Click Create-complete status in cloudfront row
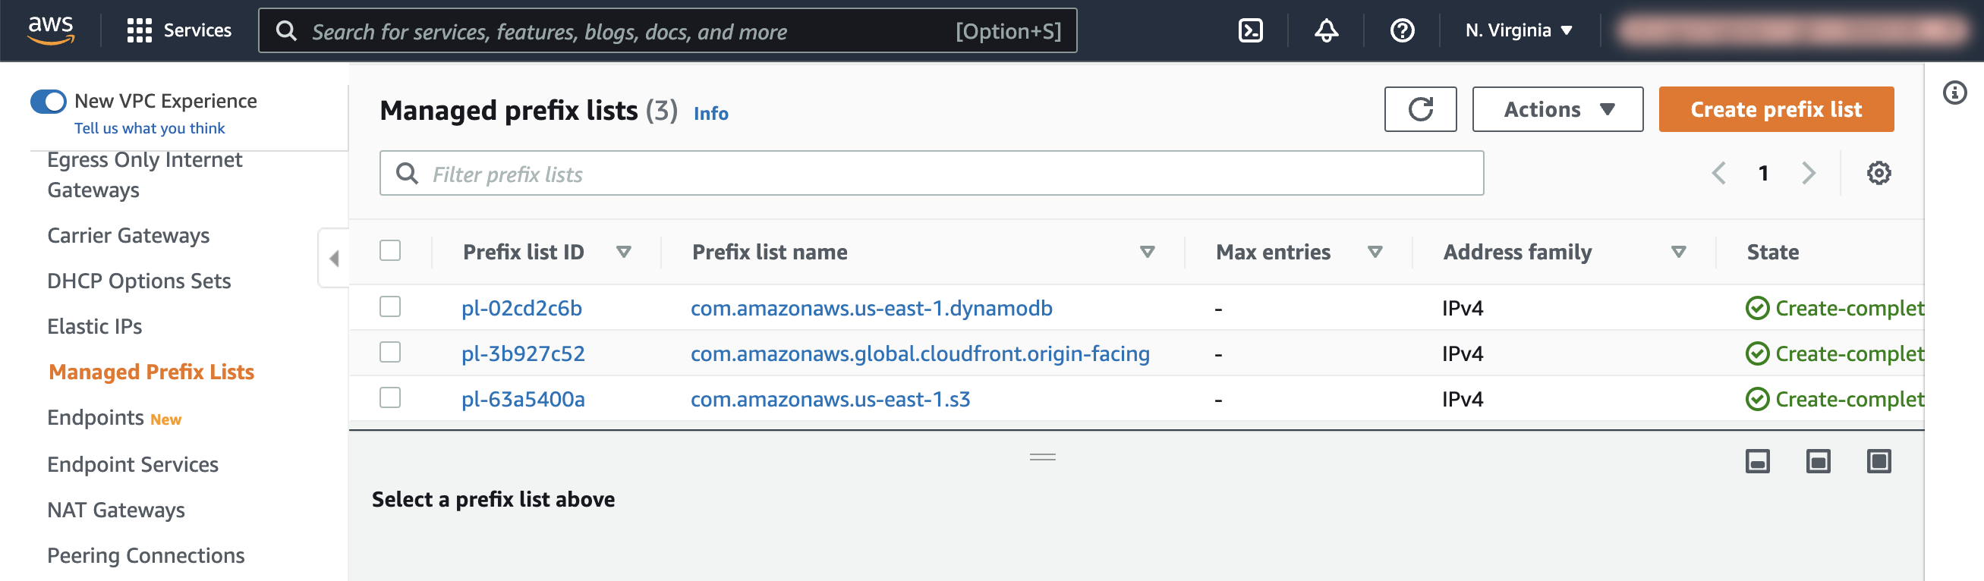 1834,353
